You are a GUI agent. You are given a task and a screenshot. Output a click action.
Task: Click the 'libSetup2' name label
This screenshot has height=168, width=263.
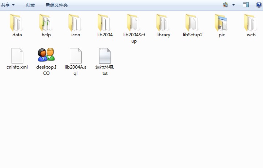click(x=193, y=35)
